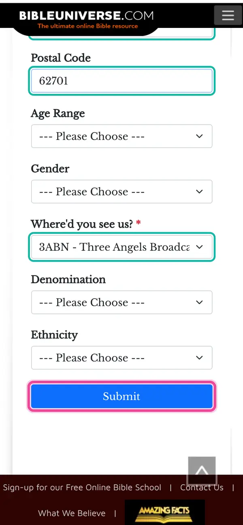Submit the registration form
Screen dimensions: 243x525
[x=122, y=396]
